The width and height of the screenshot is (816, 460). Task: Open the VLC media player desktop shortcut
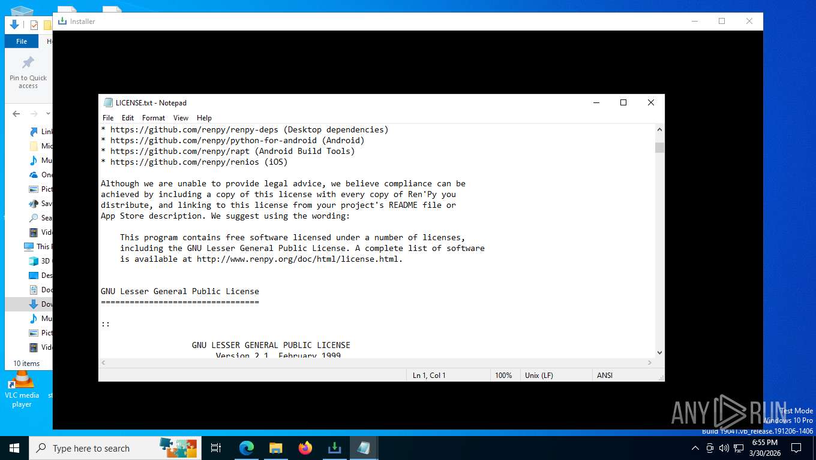(22, 389)
